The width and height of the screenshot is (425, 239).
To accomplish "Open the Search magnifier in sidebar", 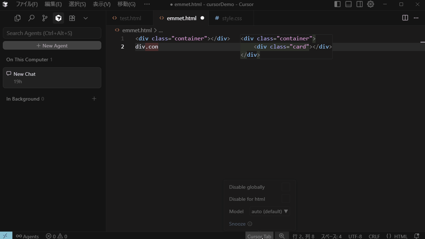I will pyautogui.click(x=31, y=18).
